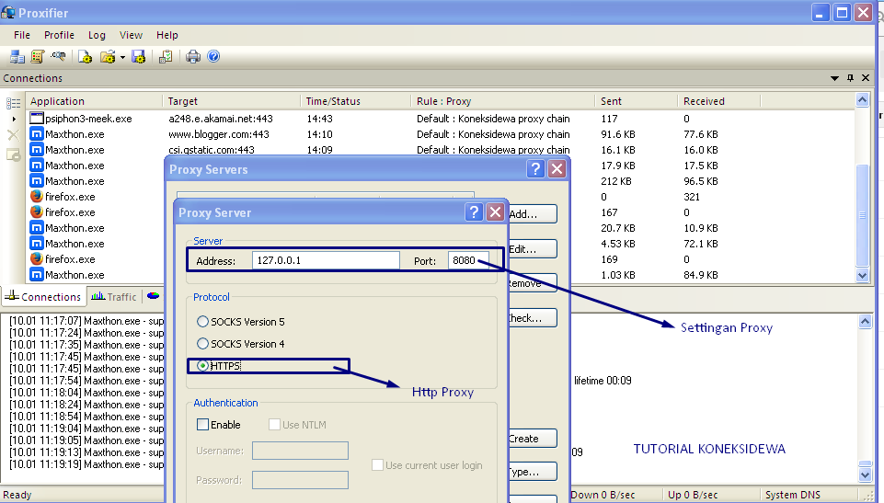
Task: Open Proxification Rules toolbar icon
Action: 37,56
